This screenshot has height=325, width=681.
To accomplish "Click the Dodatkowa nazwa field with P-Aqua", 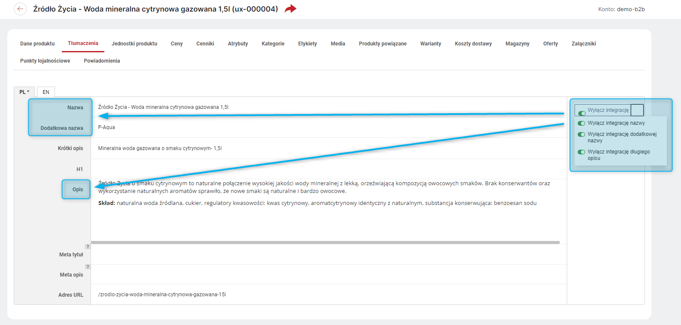I will pos(329,127).
